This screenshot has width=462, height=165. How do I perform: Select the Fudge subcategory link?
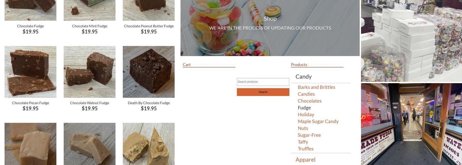click(x=304, y=108)
